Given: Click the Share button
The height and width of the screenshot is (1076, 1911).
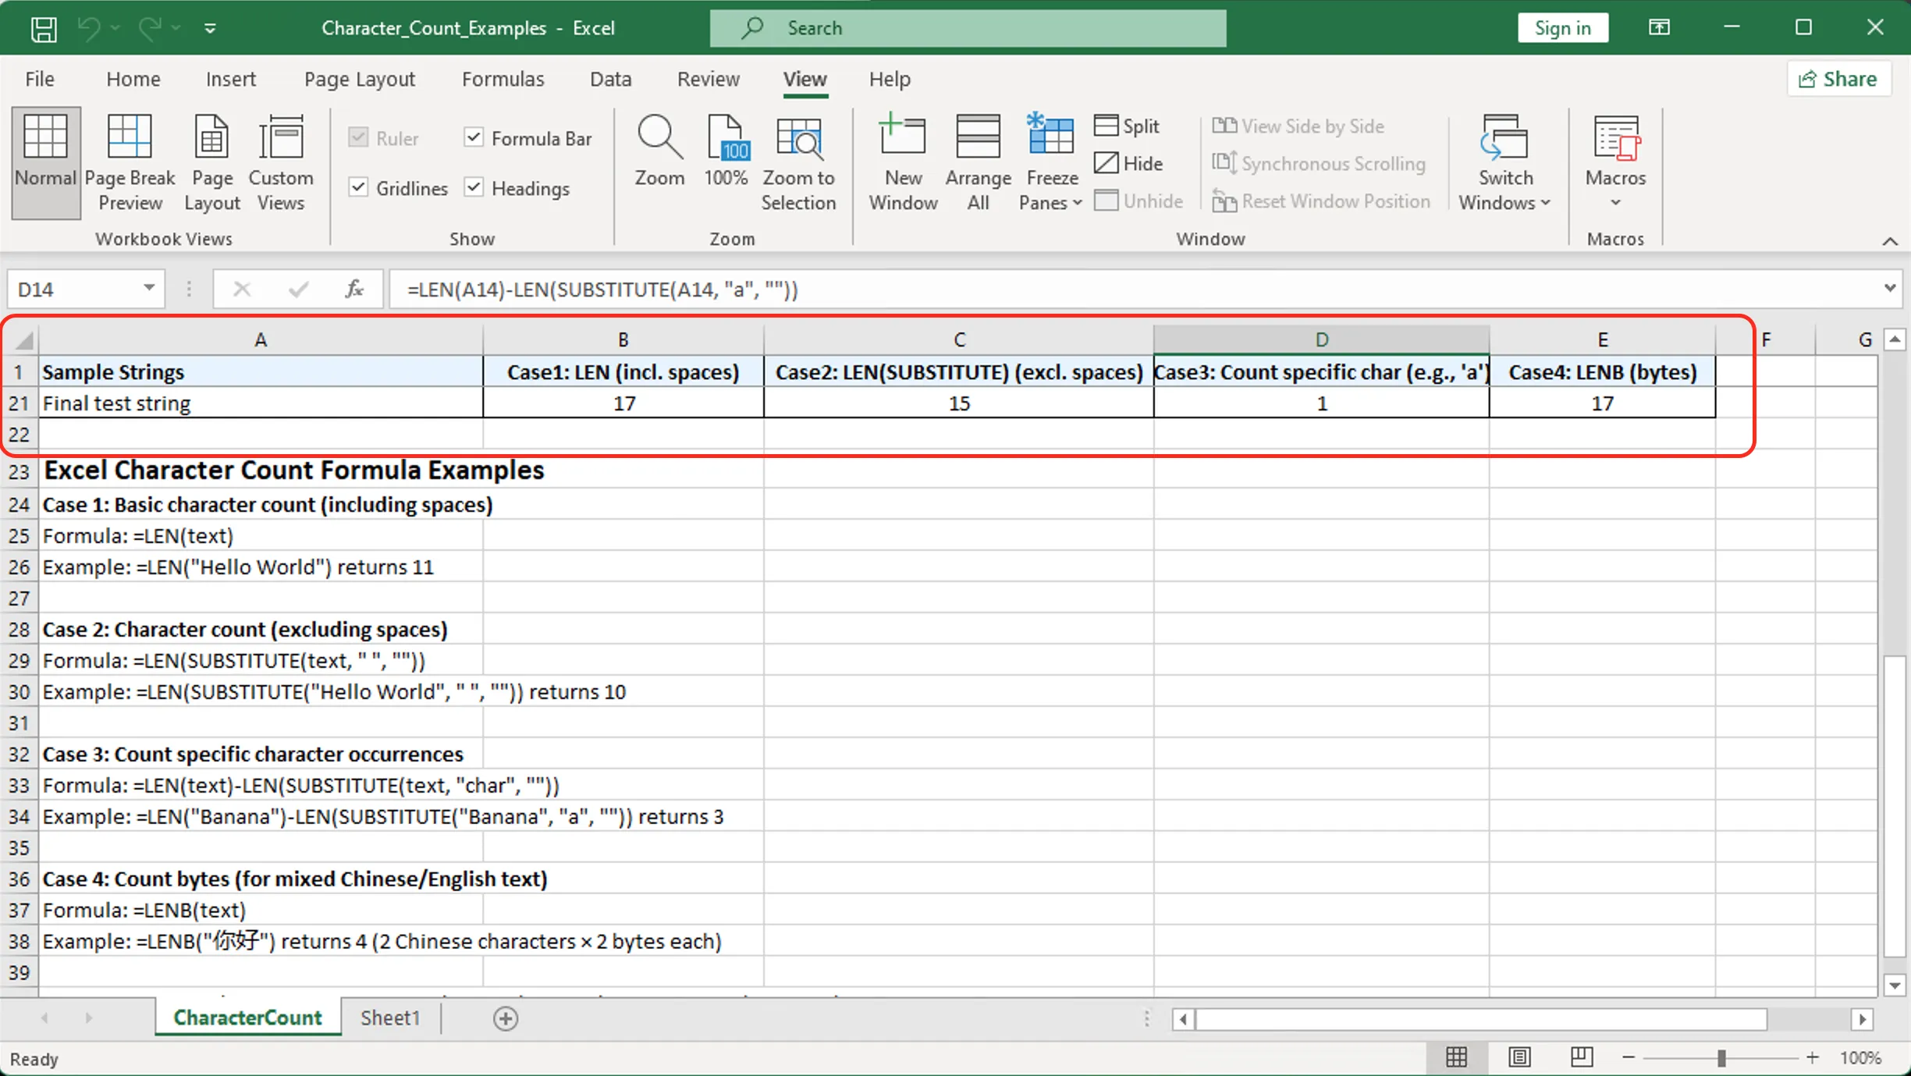Looking at the screenshot, I should tap(1838, 78).
